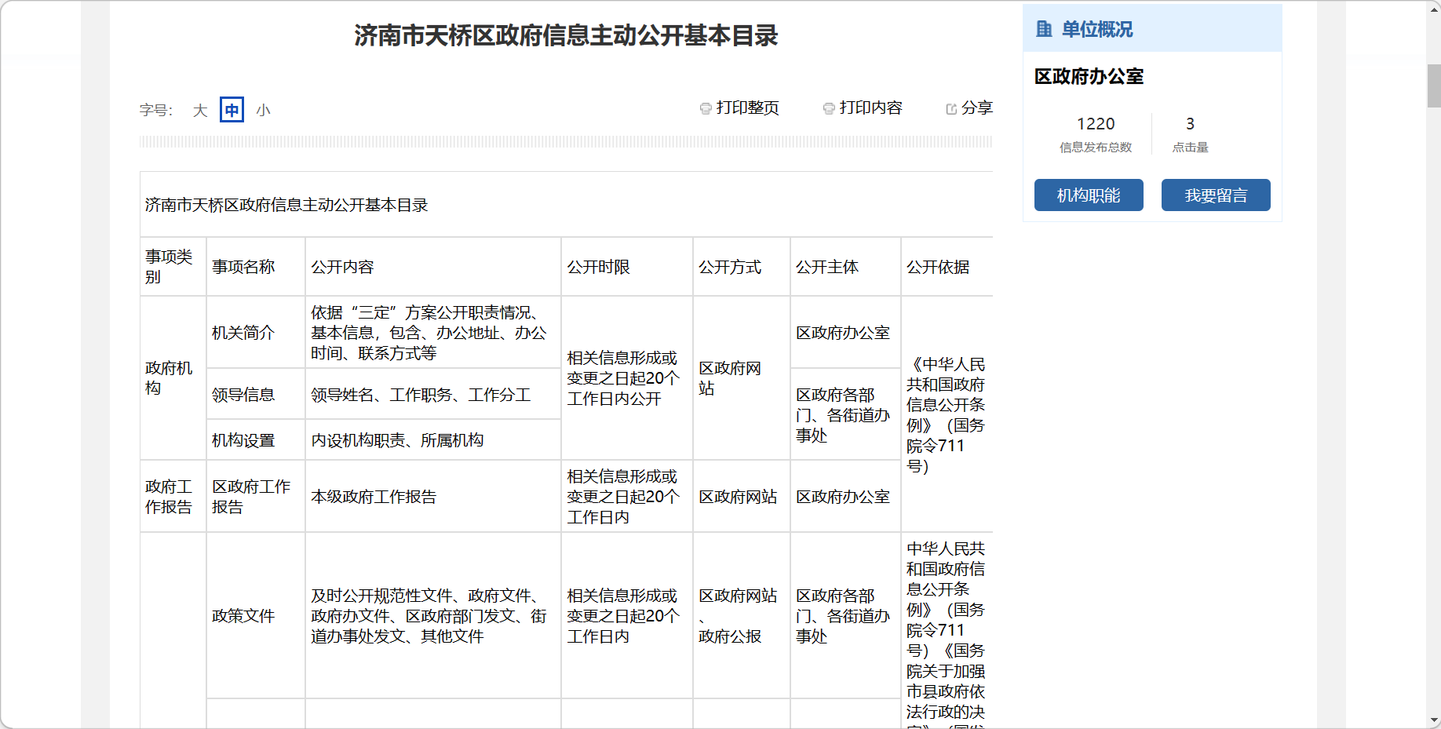
Task: Click the 单位概况 heading
Action: 1097,29
